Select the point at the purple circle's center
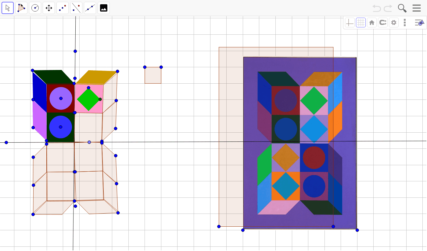Image resolution: width=427 pixels, height=251 pixels. [61, 98]
